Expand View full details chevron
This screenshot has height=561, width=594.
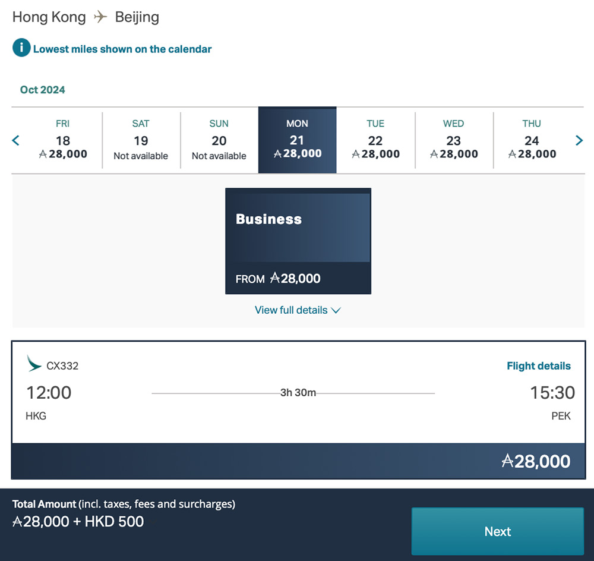point(336,310)
